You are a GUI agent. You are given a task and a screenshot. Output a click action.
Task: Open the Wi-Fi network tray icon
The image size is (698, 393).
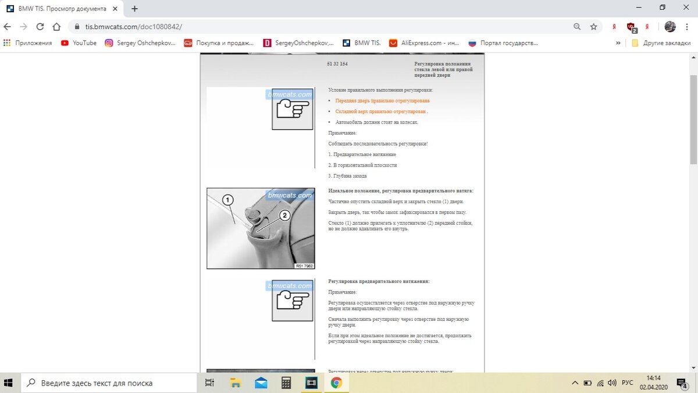(600, 383)
